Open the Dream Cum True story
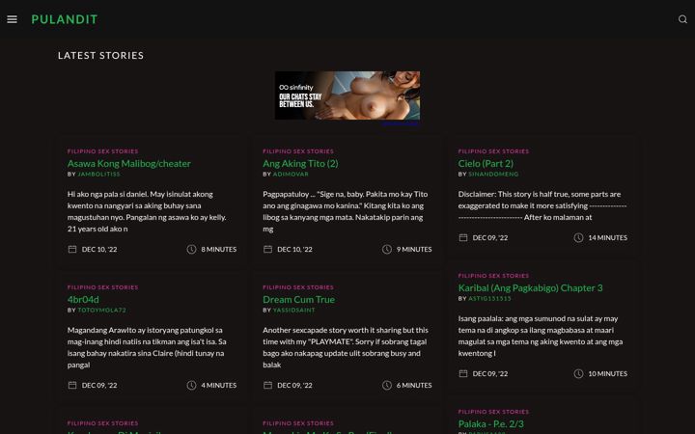Screen dimensions: 695x434 (298, 299)
